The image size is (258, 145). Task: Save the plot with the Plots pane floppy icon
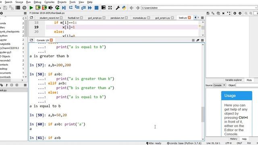point(208,13)
